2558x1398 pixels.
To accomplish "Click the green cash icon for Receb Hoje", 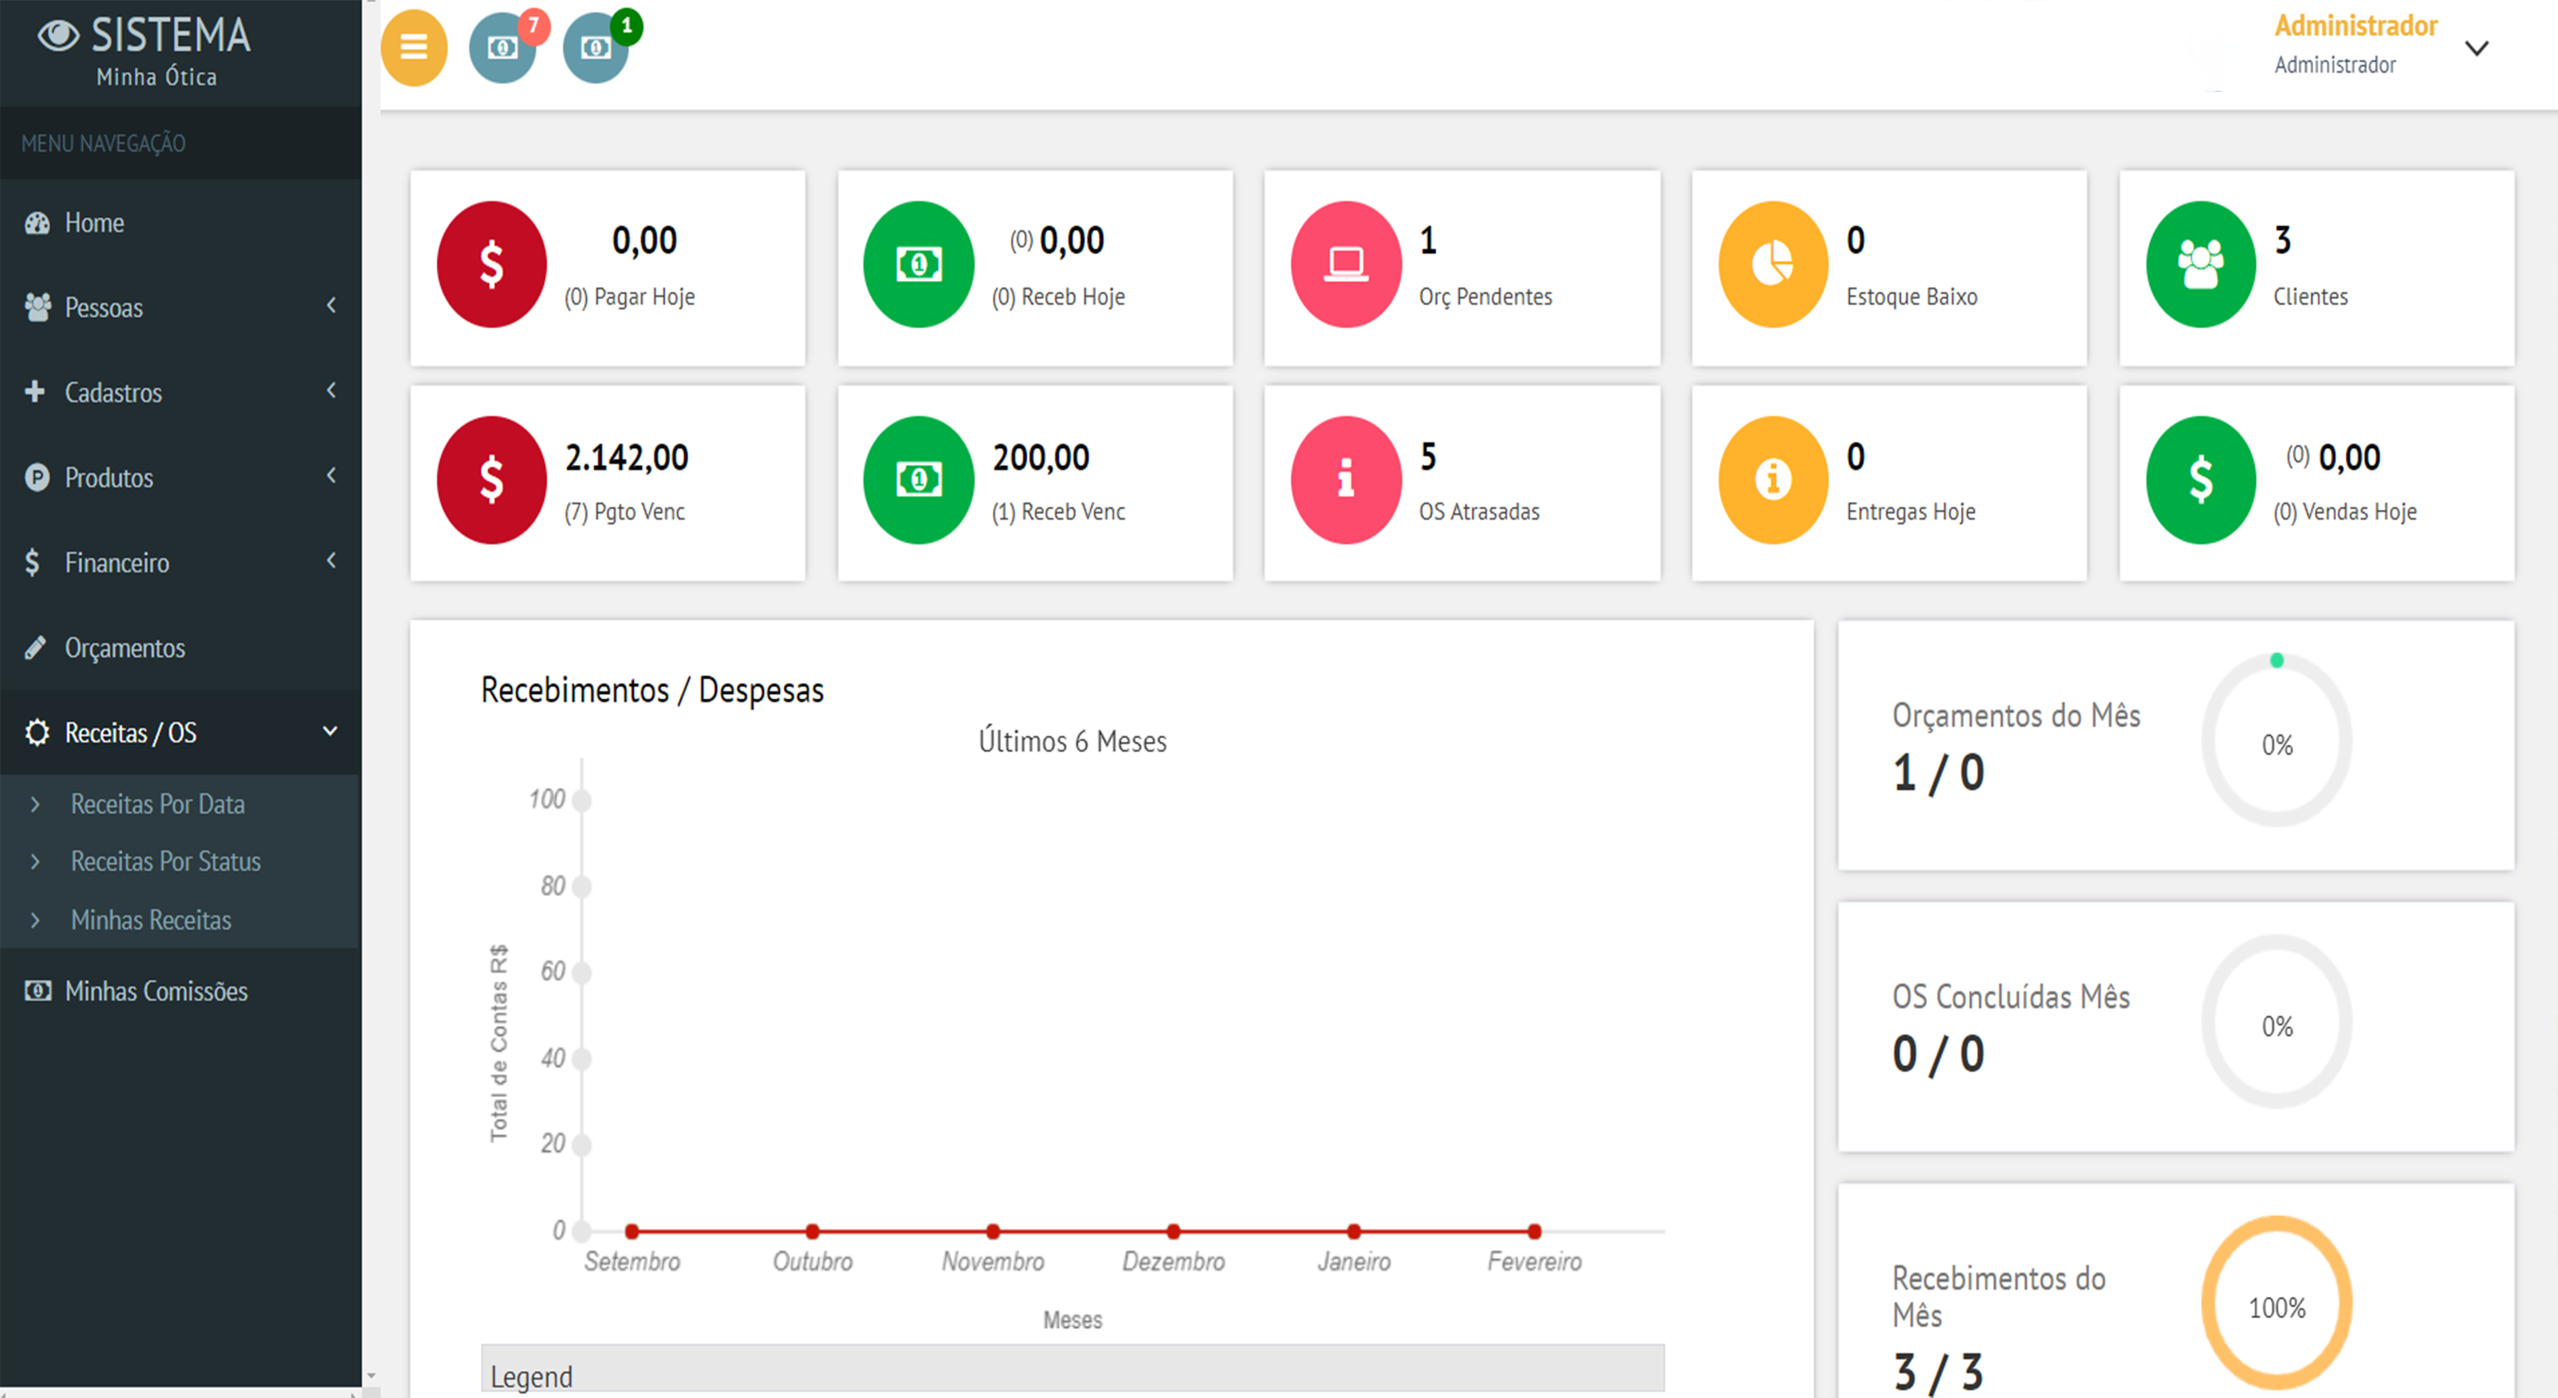I will (919, 265).
